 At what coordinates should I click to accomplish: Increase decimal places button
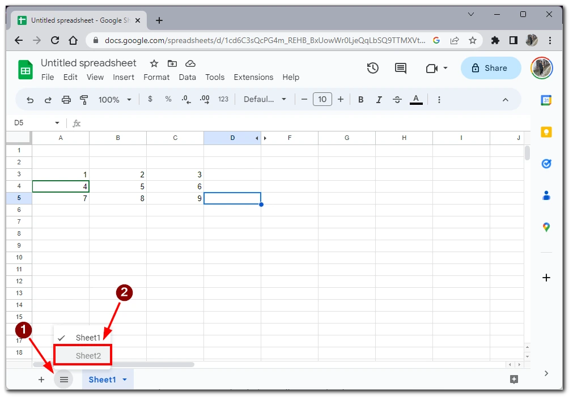205,99
